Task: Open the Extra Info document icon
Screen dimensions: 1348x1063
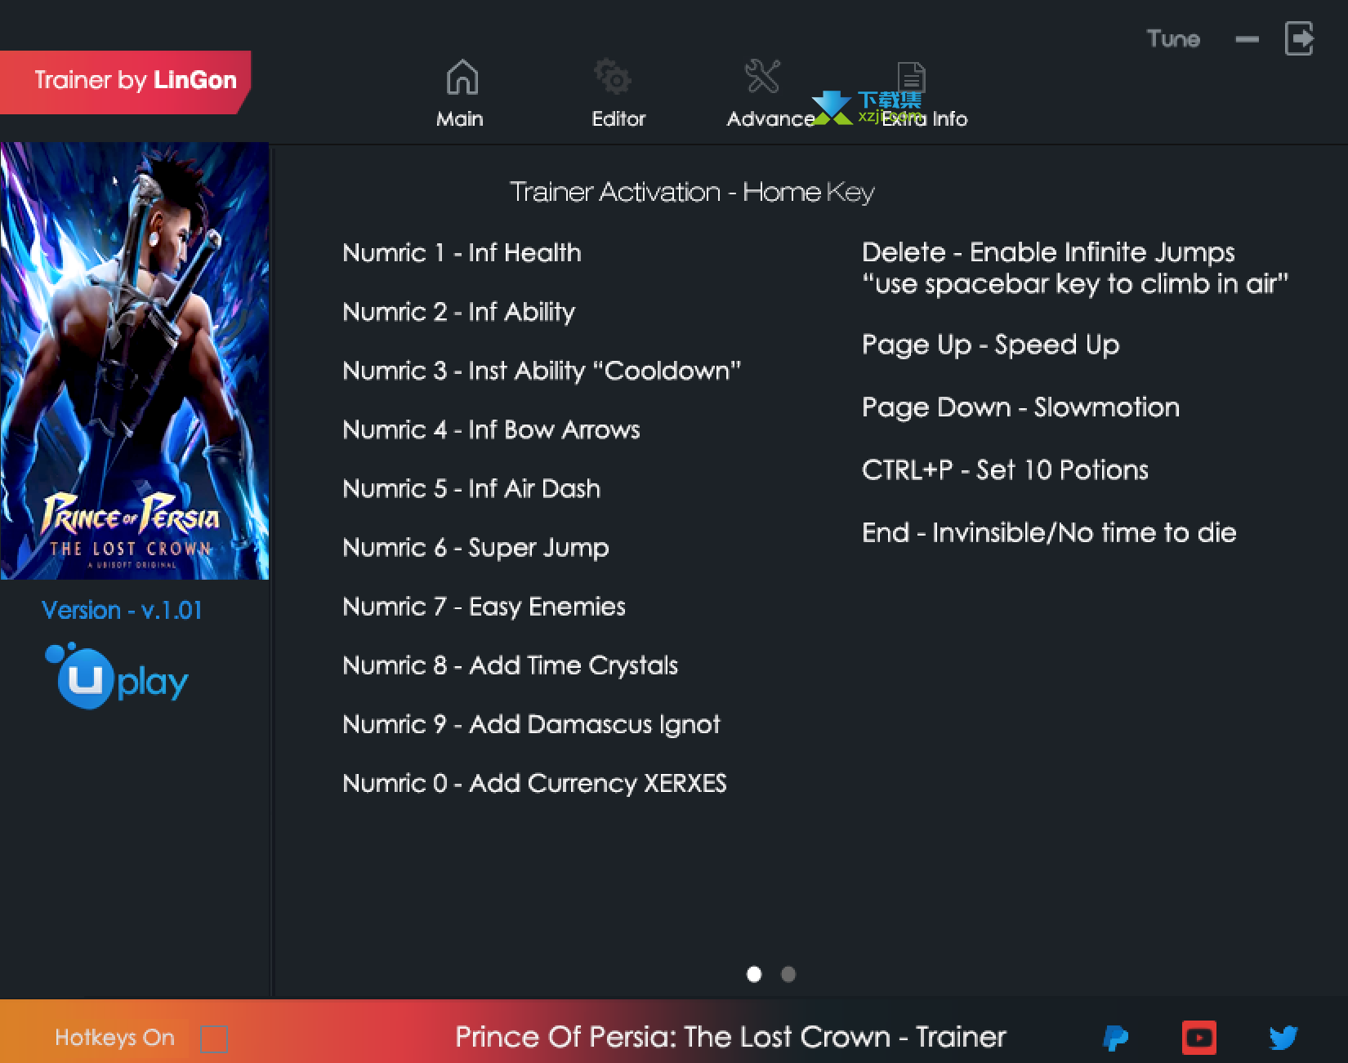Action: tap(911, 78)
